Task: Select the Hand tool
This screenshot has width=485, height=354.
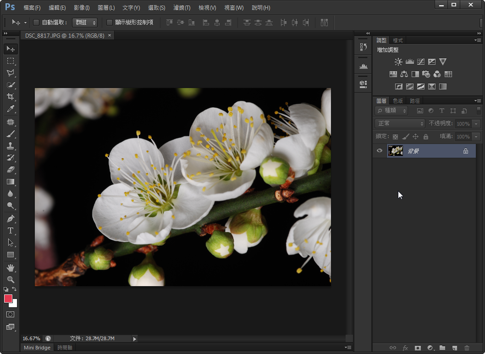Action: (x=11, y=267)
